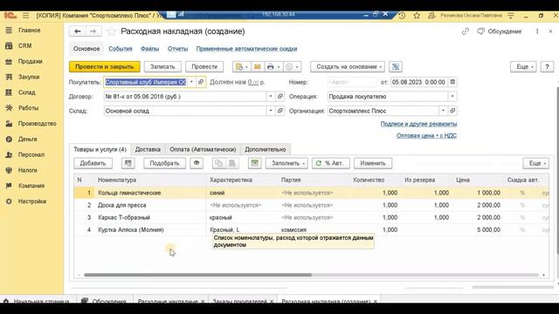Click Изменить button

coord(373,163)
